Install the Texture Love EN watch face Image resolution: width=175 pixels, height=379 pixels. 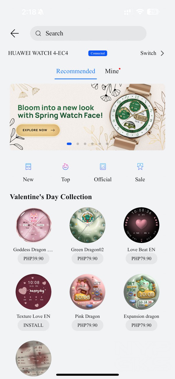(33, 325)
